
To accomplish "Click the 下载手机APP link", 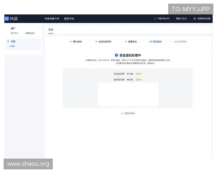I will 163,18.
